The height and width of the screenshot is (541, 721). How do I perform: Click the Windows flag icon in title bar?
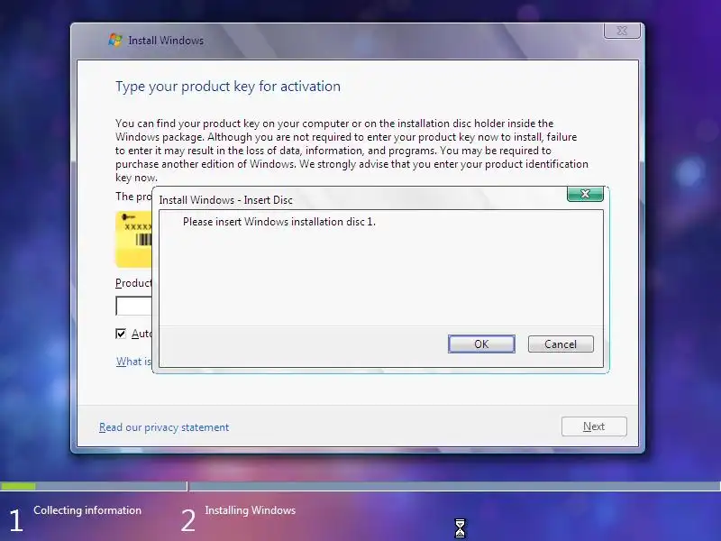[115, 40]
